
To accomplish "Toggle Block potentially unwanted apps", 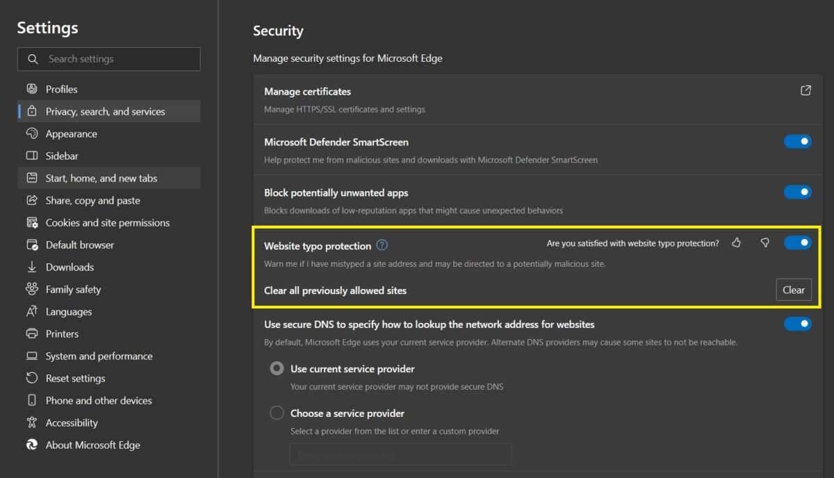I will tap(798, 192).
